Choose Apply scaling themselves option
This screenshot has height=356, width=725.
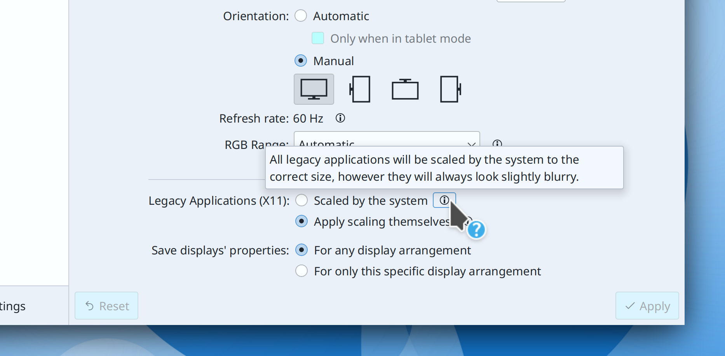[302, 221]
